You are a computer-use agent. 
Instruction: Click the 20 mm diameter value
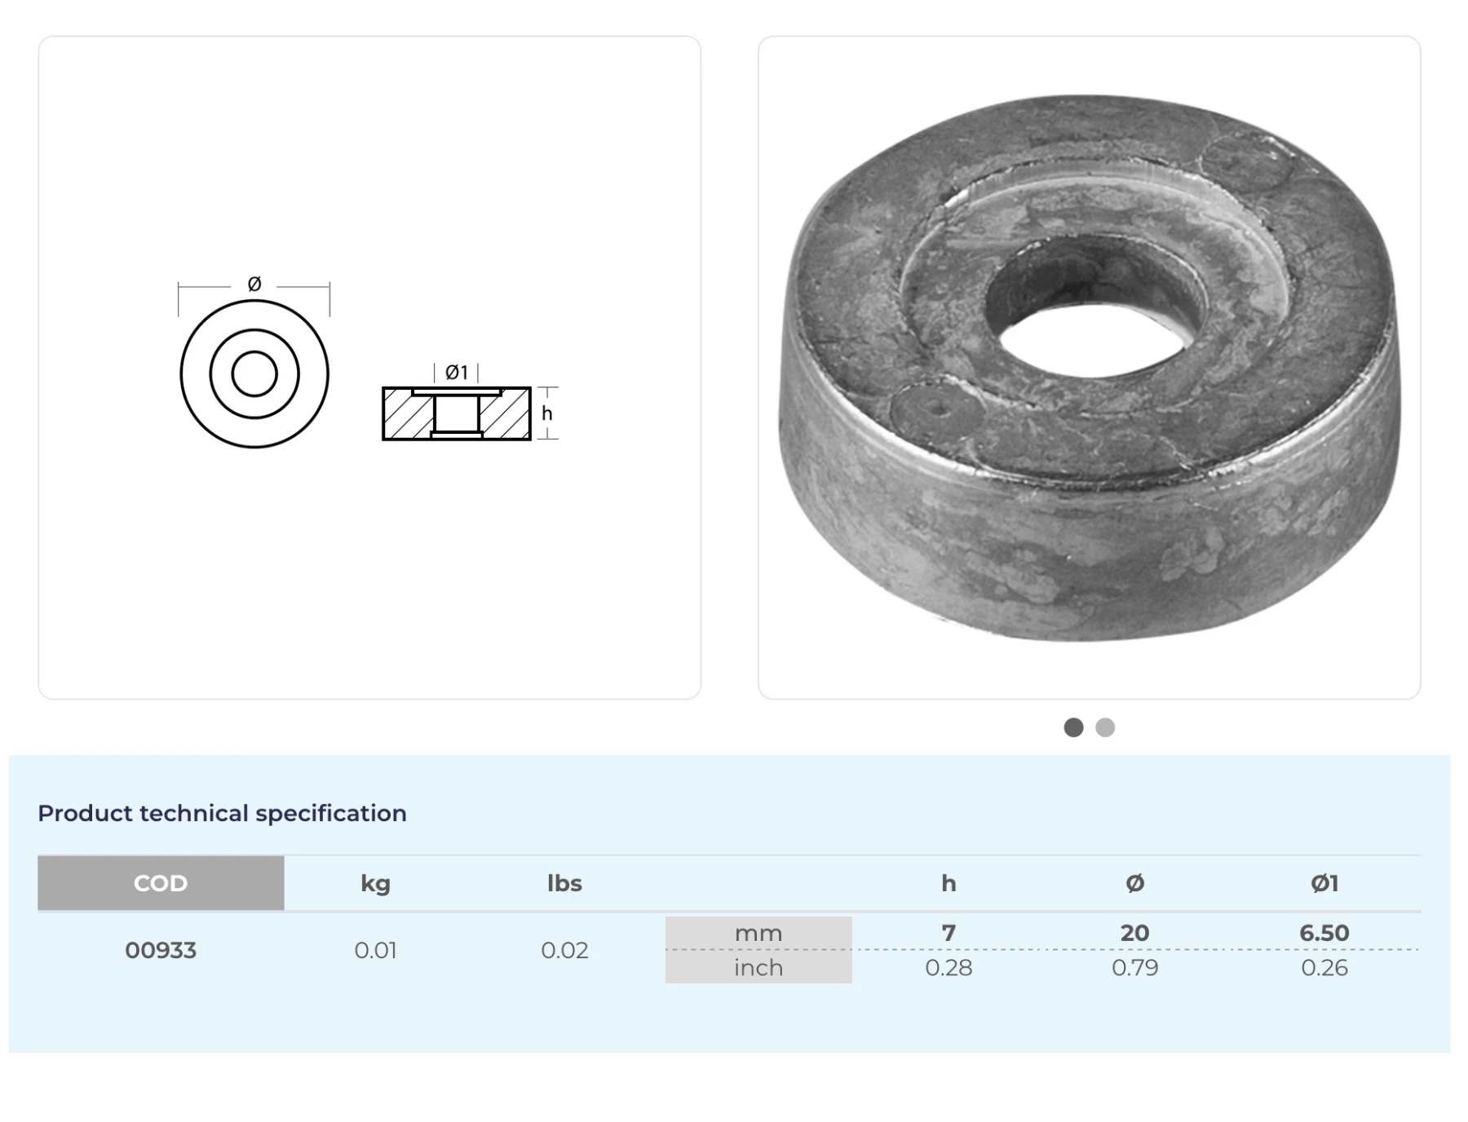coord(1134,933)
